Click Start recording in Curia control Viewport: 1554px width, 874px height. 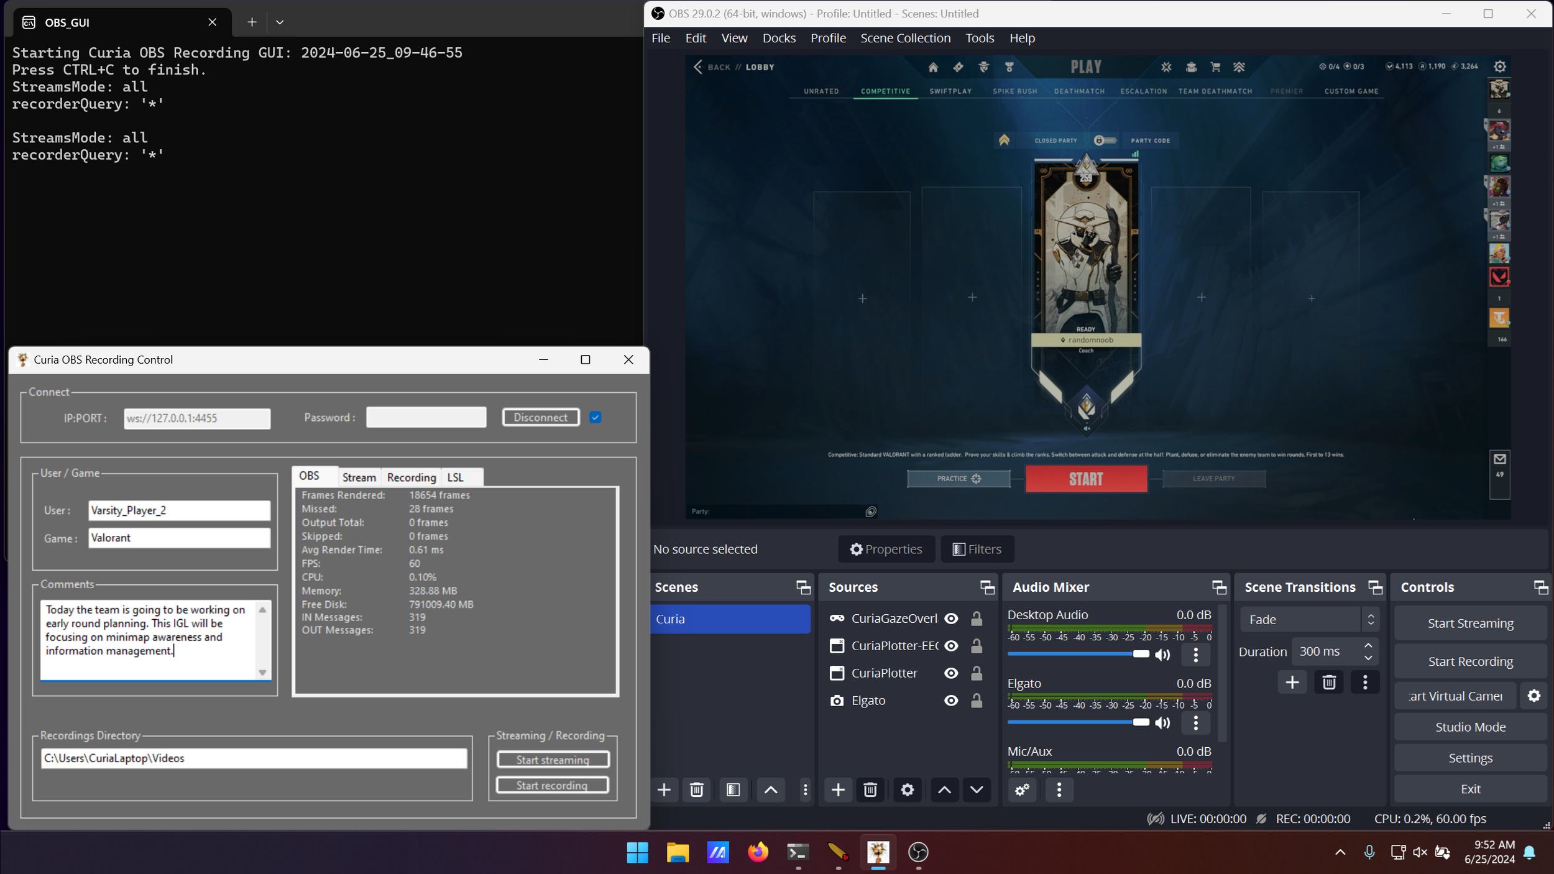pos(553,785)
